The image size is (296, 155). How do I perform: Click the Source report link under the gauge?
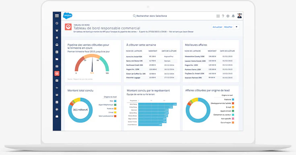point(80,79)
